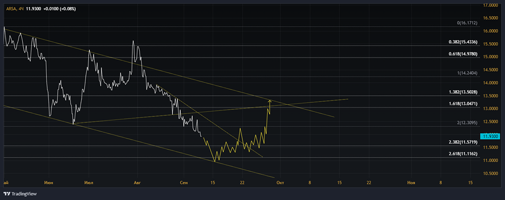The width and height of the screenshot is (505, 200).
Task: Click the Окт label on time axis
Action: (280, 183)
